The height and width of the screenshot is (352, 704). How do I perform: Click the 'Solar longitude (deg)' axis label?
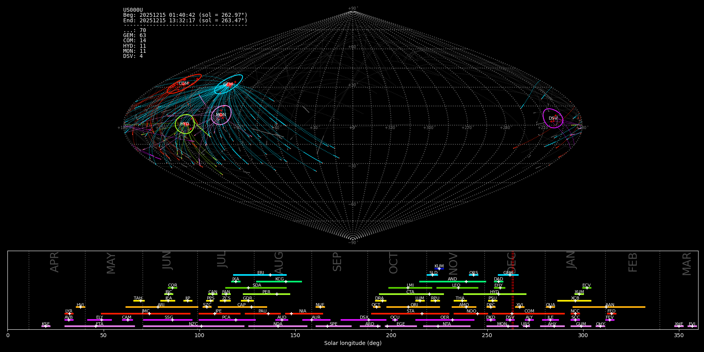coord(353,343)
